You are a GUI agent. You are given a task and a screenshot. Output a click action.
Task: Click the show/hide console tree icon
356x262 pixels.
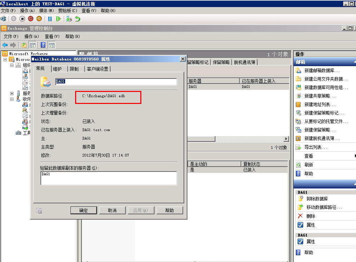tap(33, 45)
